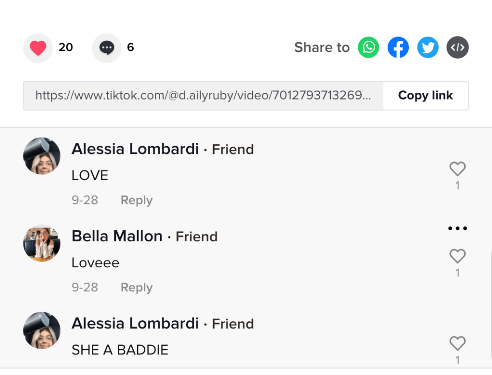This screenshot has width=492, height=375.
Task: Like the video with the heart icon
Action: tap(38, 48)
